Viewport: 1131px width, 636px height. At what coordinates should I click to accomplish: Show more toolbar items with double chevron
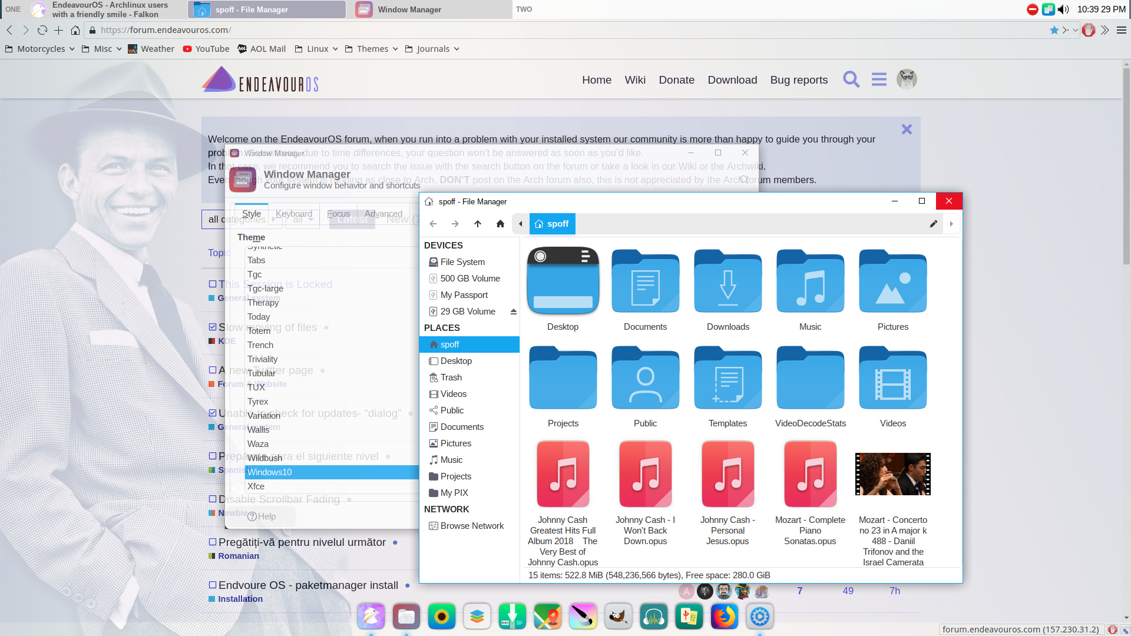[x=1105, y=30]
